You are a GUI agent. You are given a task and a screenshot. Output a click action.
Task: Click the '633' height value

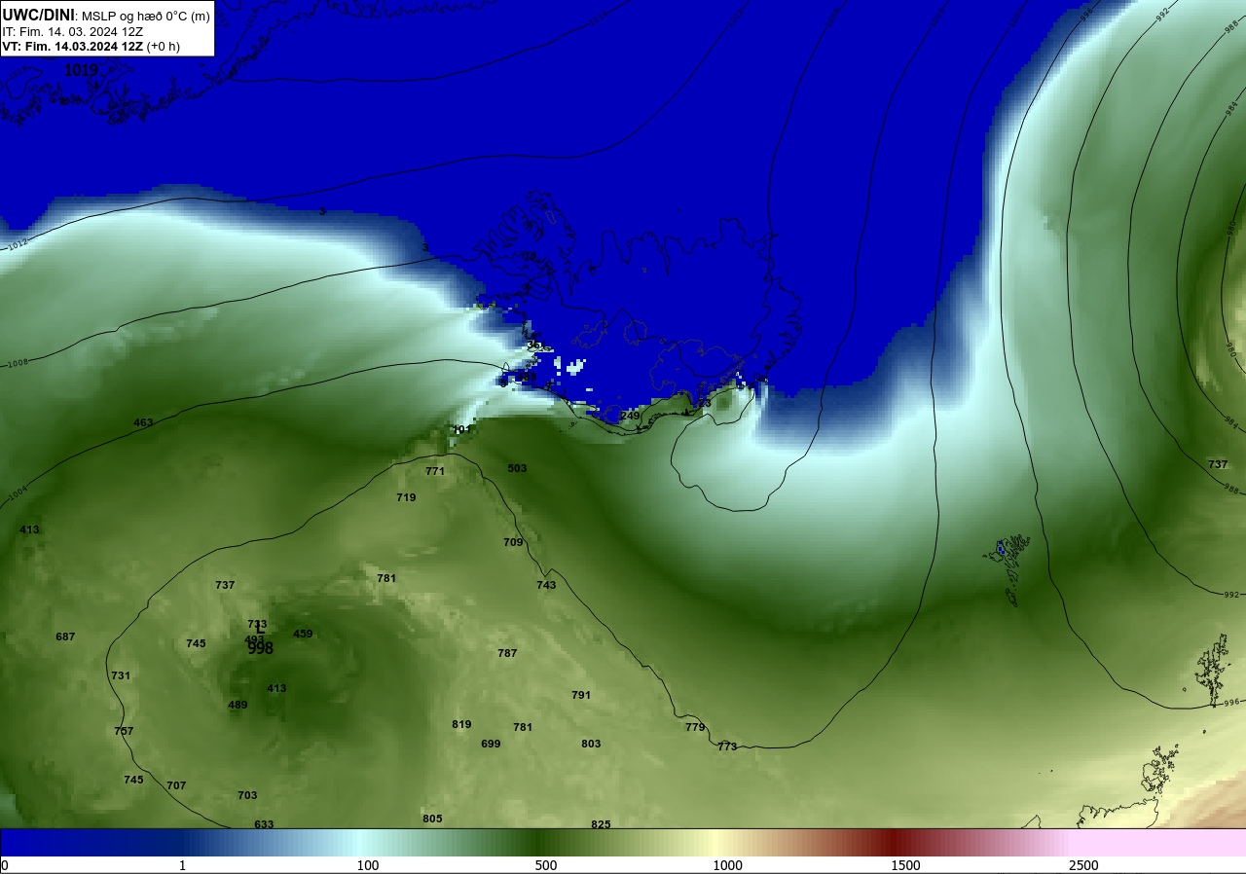(x=264, y=824)
